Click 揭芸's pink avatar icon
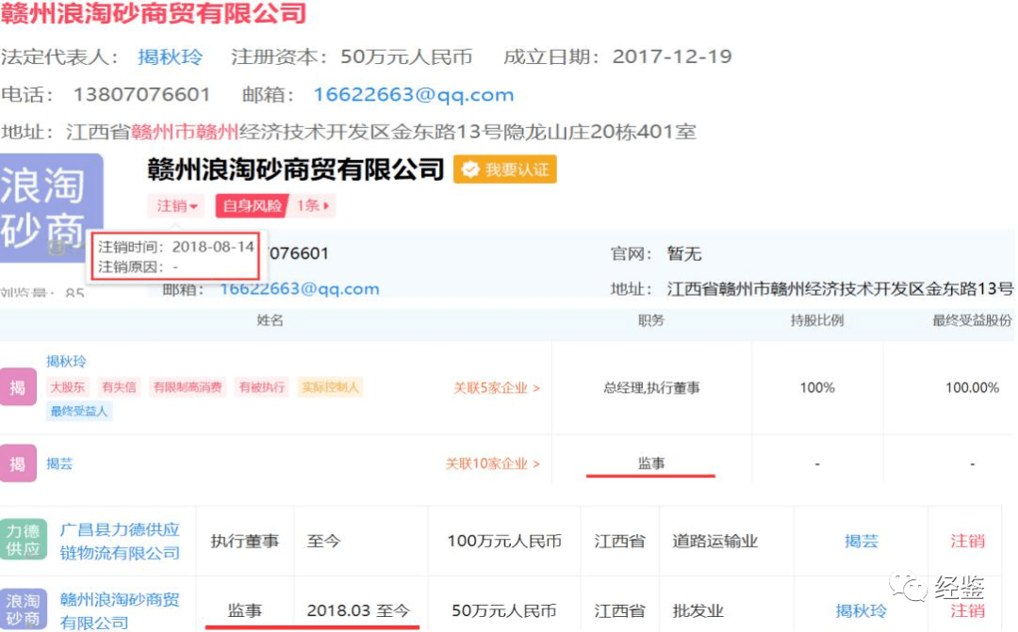The height and width of the screenshot is (632, 1018). click(19, 463)
